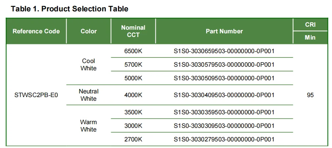Select the 4000K CCT cell

[133, 95]
